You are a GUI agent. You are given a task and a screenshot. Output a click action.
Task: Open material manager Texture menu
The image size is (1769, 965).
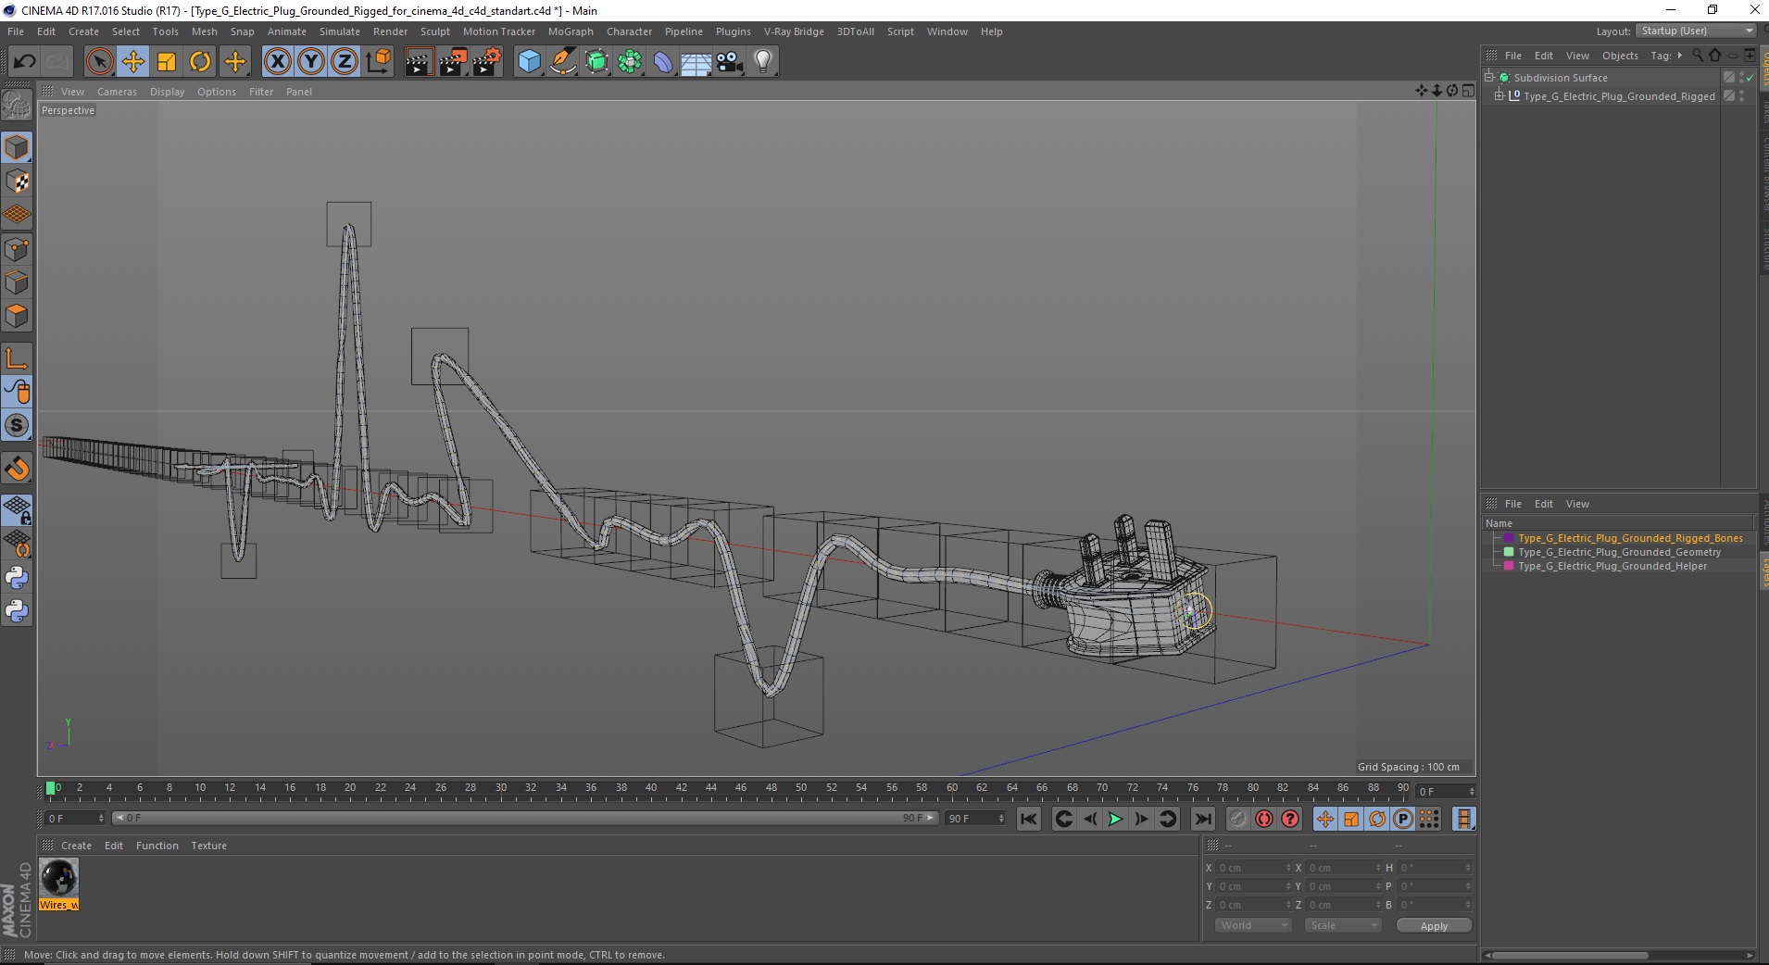pyautogui.click(x=208, y=846)
